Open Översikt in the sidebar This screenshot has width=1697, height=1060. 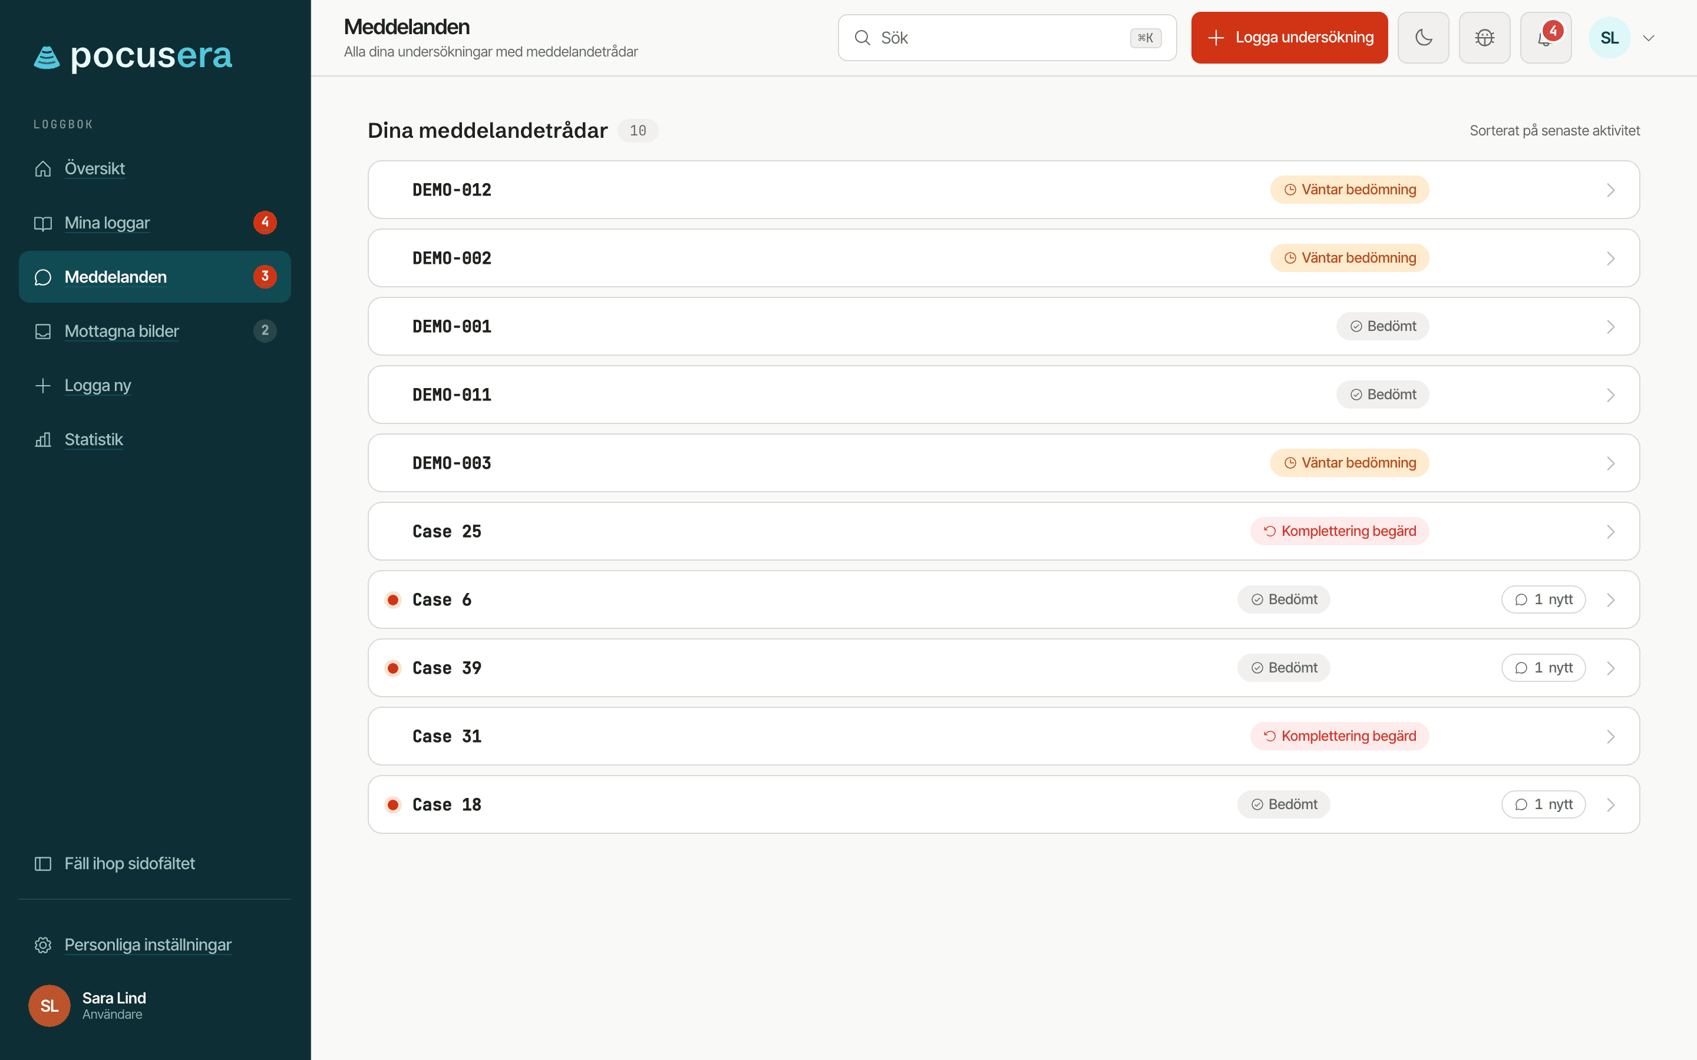[154, 168]
